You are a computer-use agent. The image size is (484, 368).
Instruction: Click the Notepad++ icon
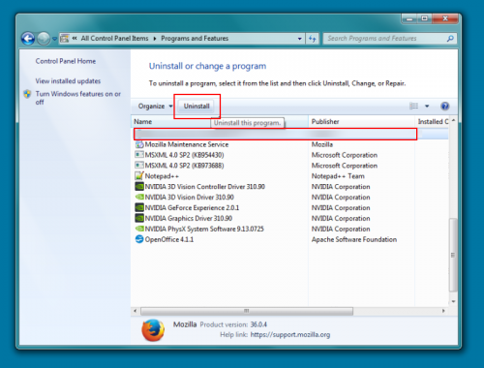139,175
